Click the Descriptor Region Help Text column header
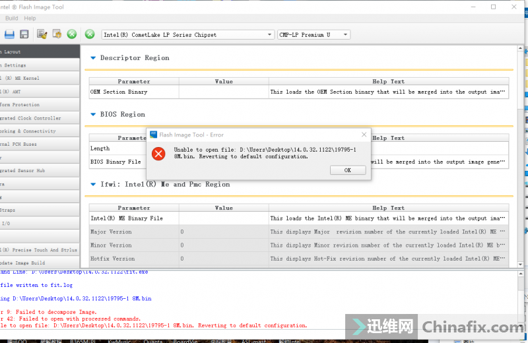 pyautogui.click(x=388, y=81)
